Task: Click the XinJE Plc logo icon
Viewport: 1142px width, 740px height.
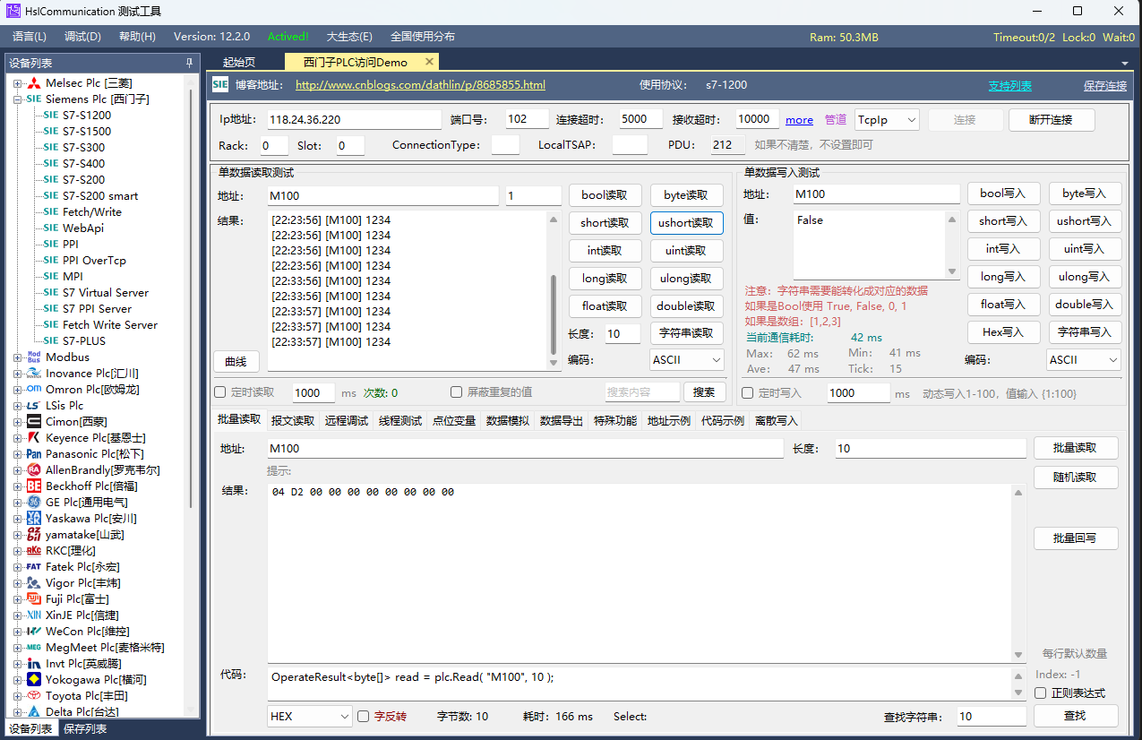Action: [x=34, y=615]
